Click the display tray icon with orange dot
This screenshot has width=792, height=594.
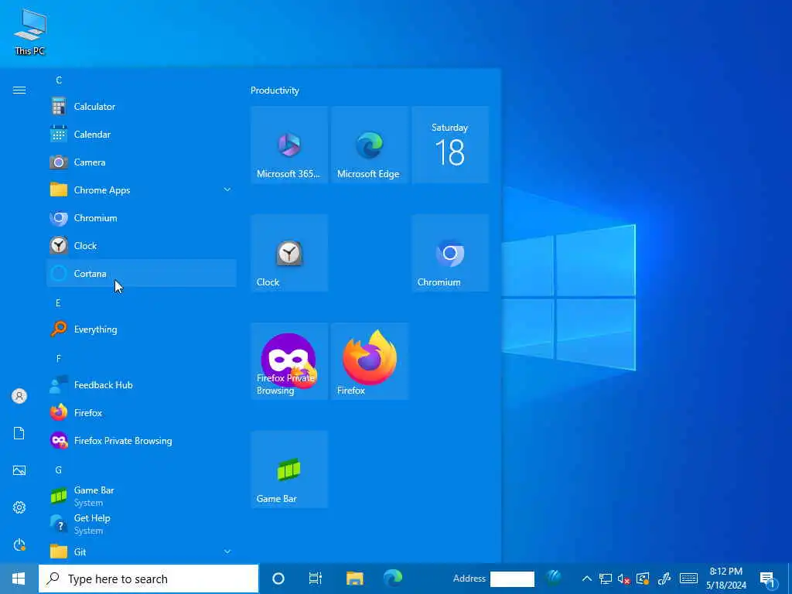pos(643,579)
